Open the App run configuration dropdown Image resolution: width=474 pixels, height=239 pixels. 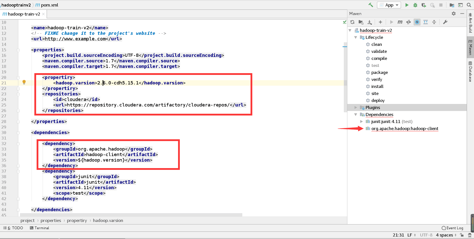coord(389,5)
